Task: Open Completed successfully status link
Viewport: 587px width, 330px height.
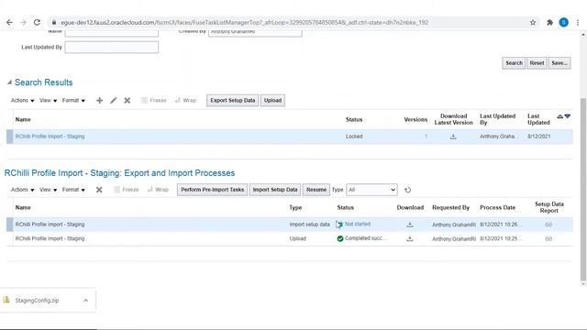Action: coord(365,238)
